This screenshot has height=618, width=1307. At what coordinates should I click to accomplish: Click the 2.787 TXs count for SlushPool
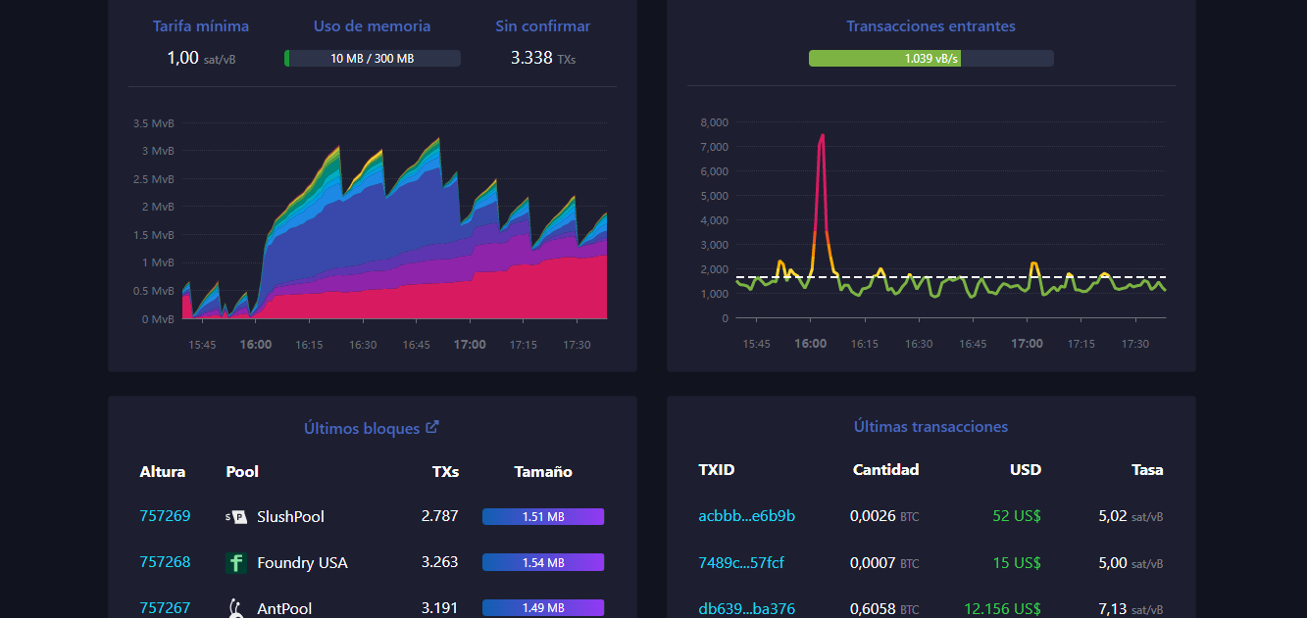[x=439, y=516]
